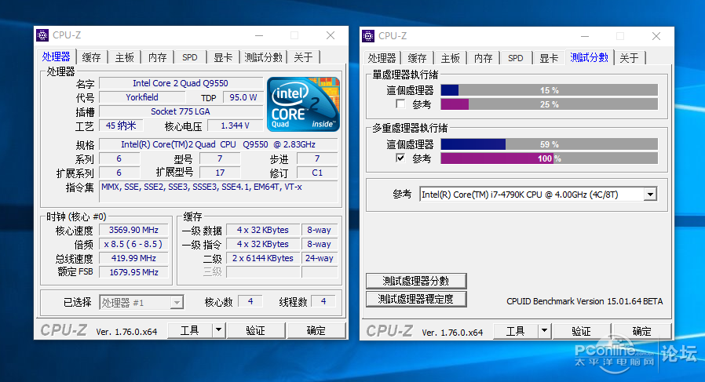Click CPUID Benchmark Version 15.01.64 BETA text
The image size is (705, 382).
tap(585, 301)
